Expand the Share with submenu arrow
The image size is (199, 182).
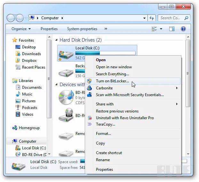tap(177, 104)
